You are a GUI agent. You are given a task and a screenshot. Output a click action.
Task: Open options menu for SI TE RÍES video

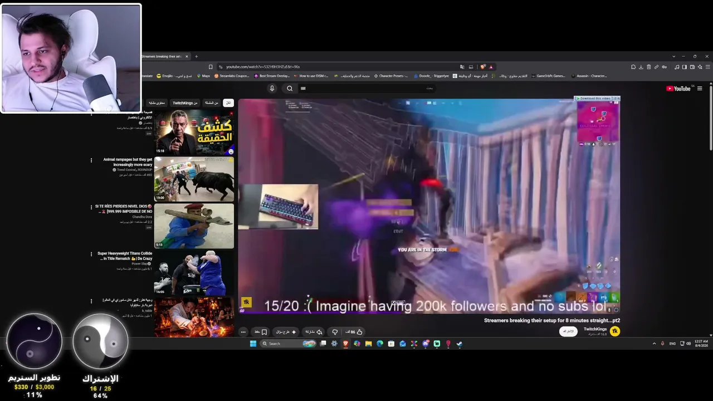click(x=91, y=207)
